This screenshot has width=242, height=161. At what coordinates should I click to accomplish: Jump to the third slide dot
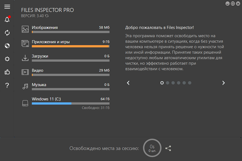coord(173,83)
